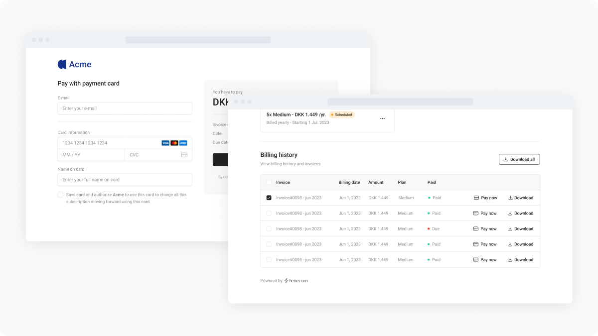Enable the Save card authorization checkbox
This screenshot has width=598, height=336.
(x=60, y=195)
